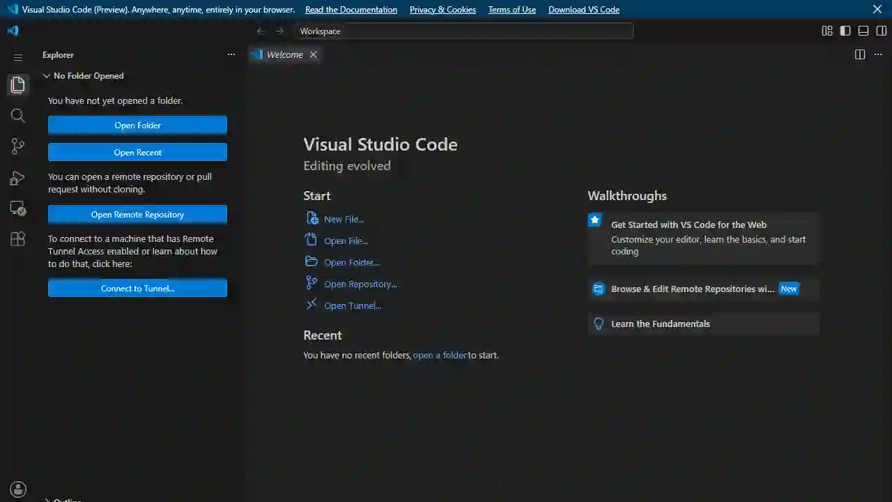The width and height of the screenshot is (892, 502).
Task: Click the Open File link under Start
Action: coord(346,241)
